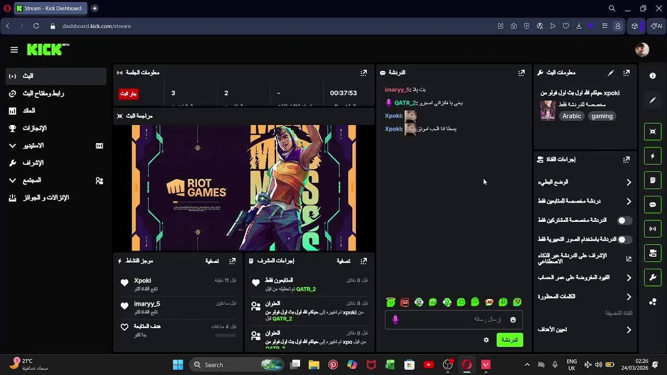
Task: Open the hamburger navigation menu
Action: point(14,50)
